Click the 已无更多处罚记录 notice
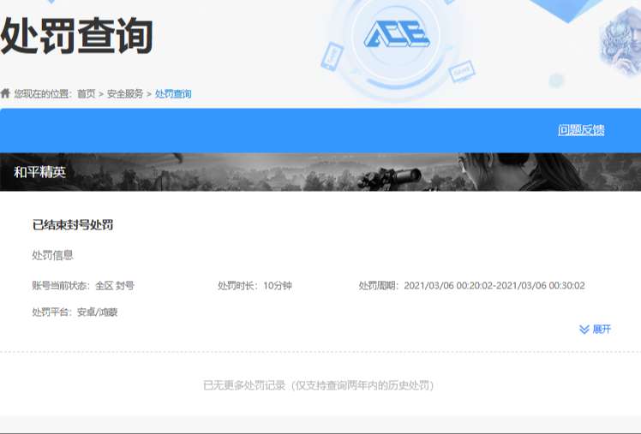Screen dimensions: 641x434 (x=319, y=385)
